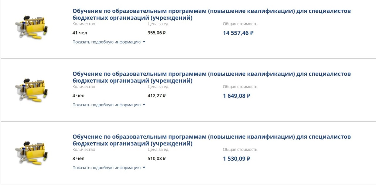Expand details for the 41 чел order

[x=106, y=41]
